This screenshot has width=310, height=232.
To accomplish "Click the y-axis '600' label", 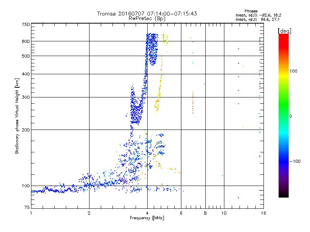I will [x=26, y=41].
